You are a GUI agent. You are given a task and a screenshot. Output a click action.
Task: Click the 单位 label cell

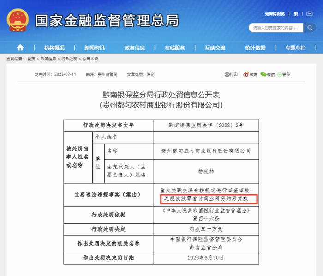99,163
